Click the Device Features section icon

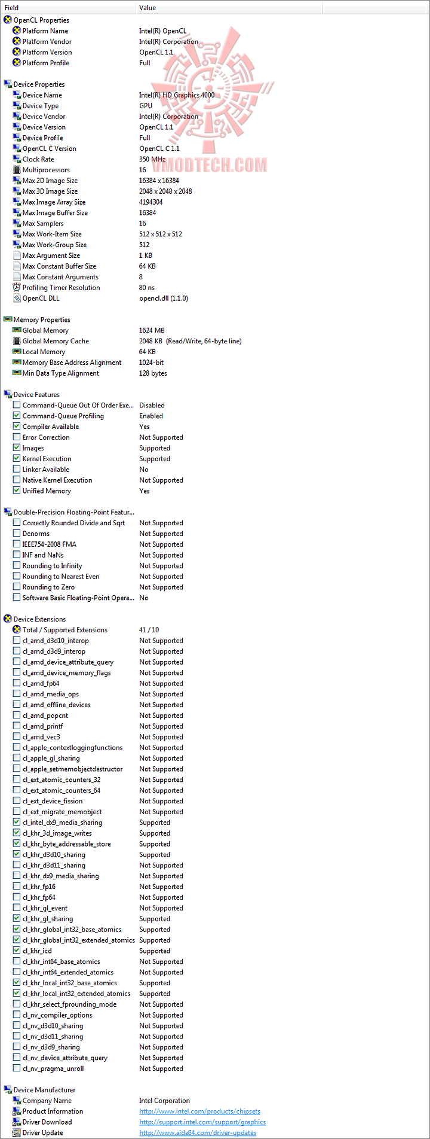(x=8, y=395)
